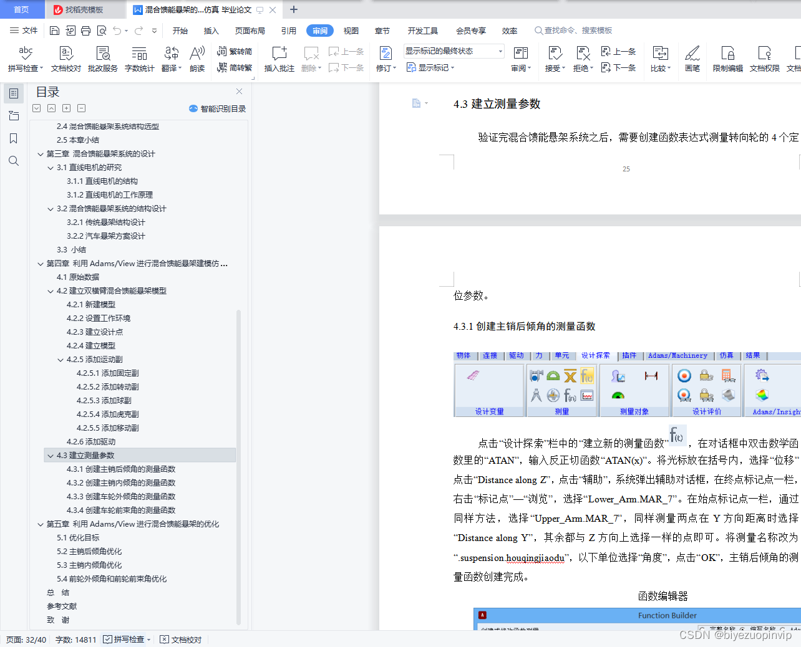Collapse the 4.2 建立双横臂混合馈能悬架模型 node
The height and width of the screenshot is (647, 801).
(51, 291)
